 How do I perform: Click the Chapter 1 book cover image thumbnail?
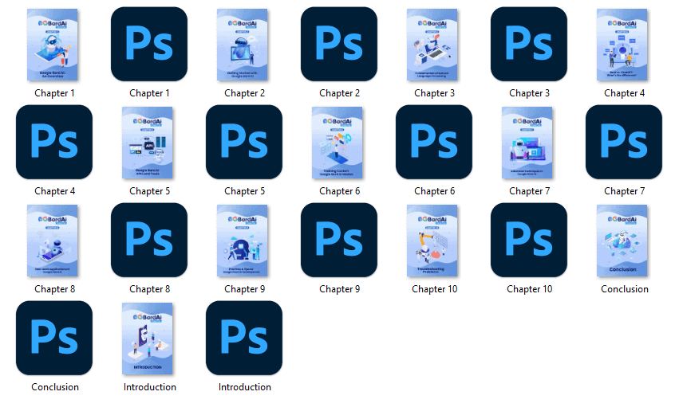coord(53,45)
